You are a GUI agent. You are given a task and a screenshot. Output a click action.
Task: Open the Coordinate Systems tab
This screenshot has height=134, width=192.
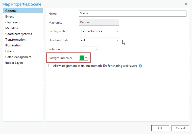tap(18, 34)
